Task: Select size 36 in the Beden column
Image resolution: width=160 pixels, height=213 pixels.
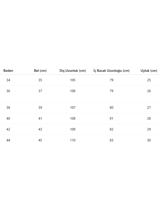Action: pyautogui.click(x=8, y=91)
